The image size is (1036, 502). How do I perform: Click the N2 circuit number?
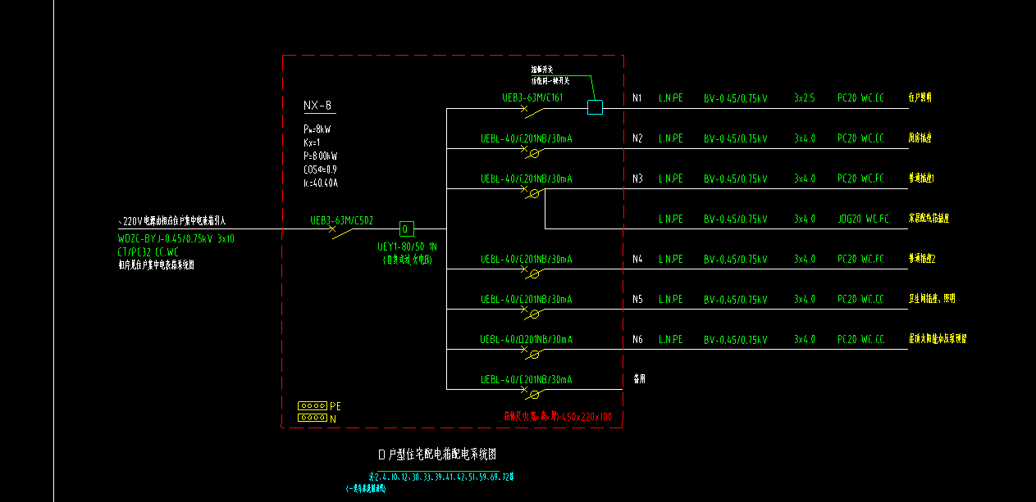[x=637, y=138]
